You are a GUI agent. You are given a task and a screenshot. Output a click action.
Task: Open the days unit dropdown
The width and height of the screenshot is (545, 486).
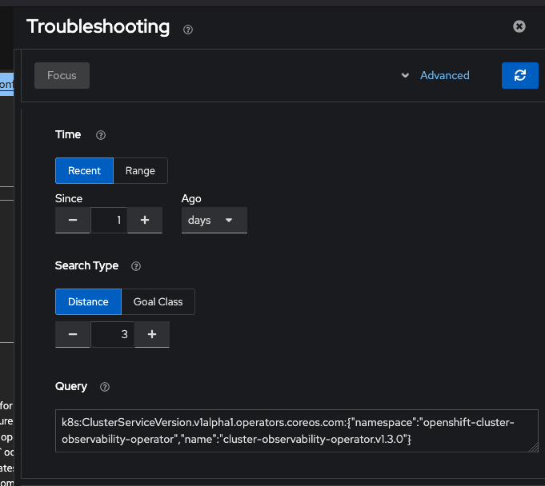click(x=214, y=220)
